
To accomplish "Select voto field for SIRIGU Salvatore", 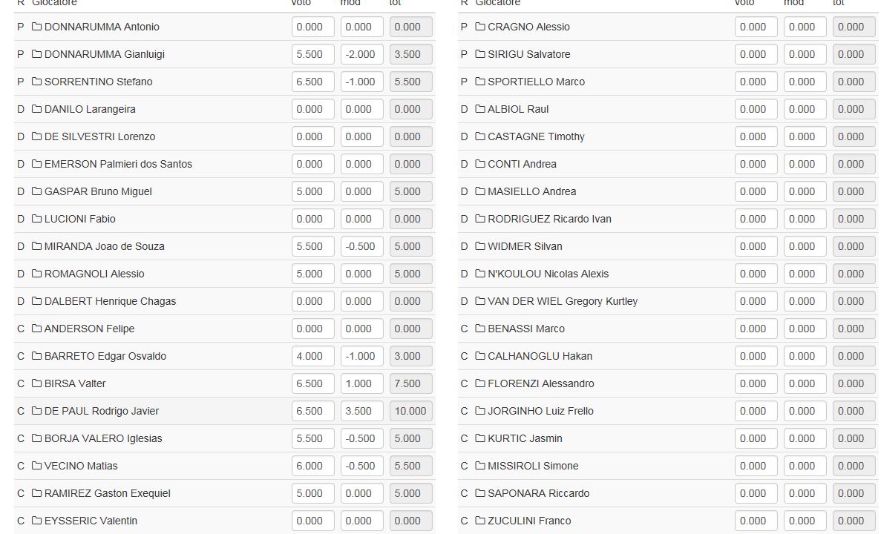I will pos(756,54).
